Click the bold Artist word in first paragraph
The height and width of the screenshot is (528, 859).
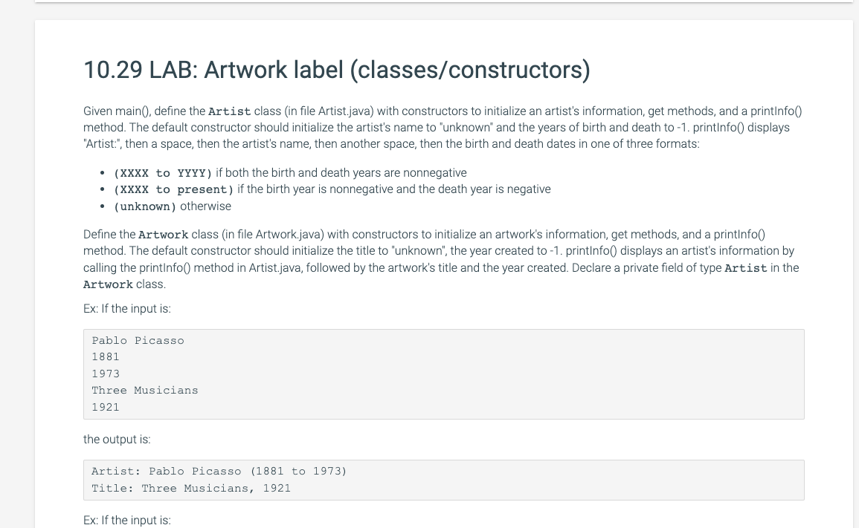pyautogui.click(x=230, y=111)
